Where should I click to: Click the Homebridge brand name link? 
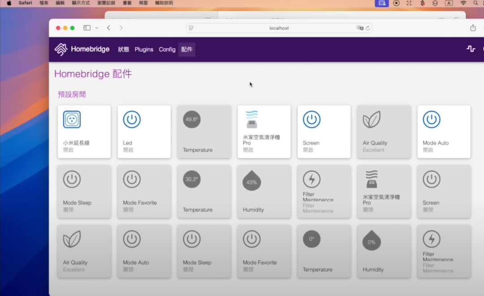(90, 49)
